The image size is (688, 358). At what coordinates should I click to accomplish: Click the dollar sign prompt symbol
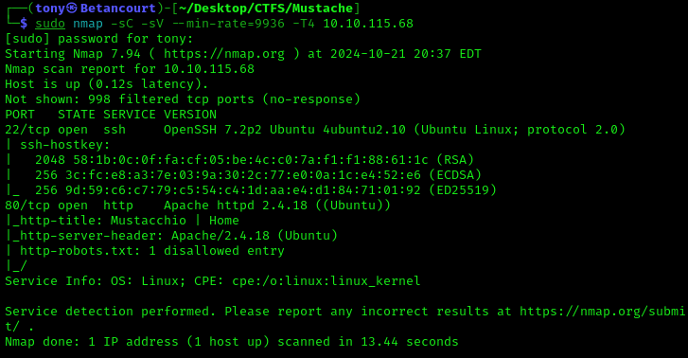tap(24, 24)
